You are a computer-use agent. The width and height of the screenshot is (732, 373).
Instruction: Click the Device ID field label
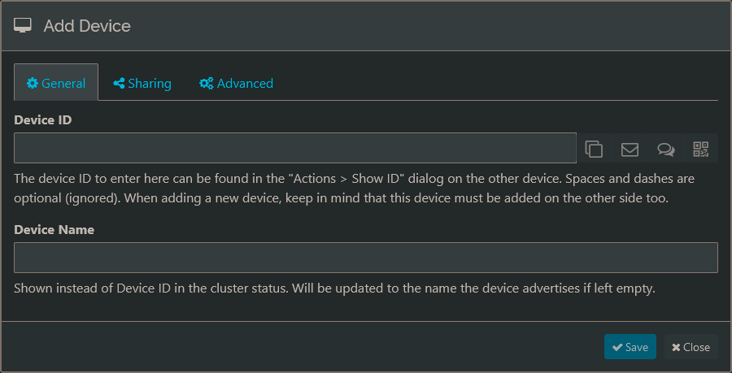tap(43, 119)
